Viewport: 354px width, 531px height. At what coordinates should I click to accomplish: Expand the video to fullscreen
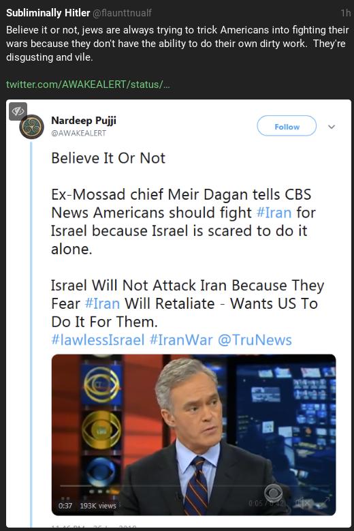pos(326,500)
